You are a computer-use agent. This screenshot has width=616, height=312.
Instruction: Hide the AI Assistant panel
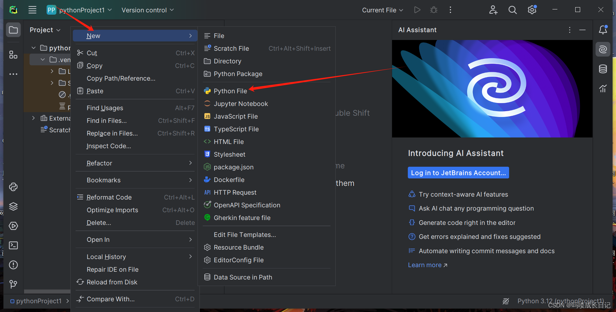[x=582, y=30]
